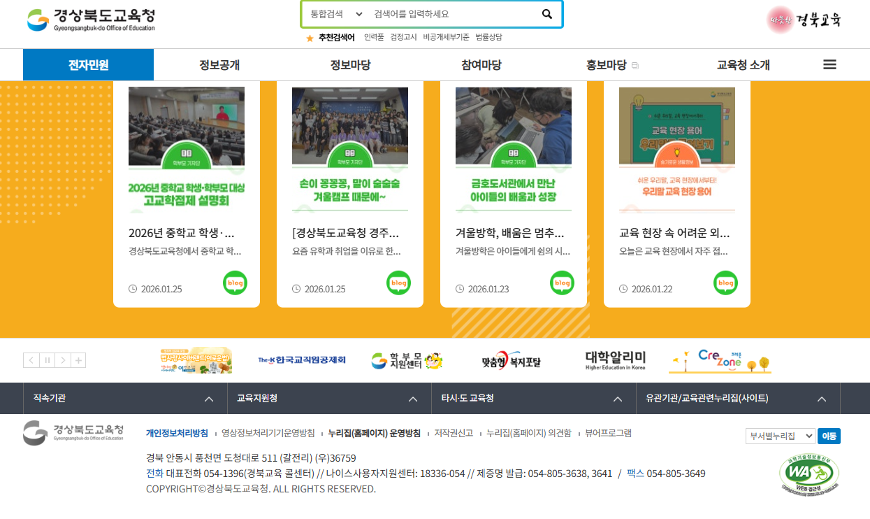870x519 pixels.
Task: Open the 참여마당 menu
Action: pos(481,65)
